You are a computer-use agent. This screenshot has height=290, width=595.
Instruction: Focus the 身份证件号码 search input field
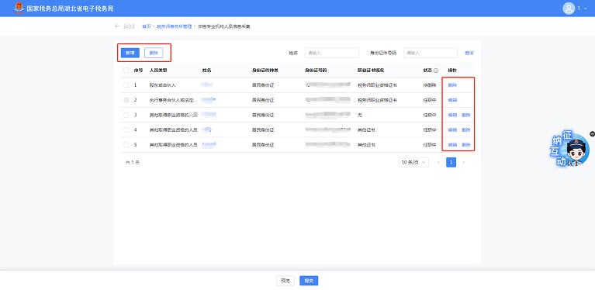(x=431, y=53)
